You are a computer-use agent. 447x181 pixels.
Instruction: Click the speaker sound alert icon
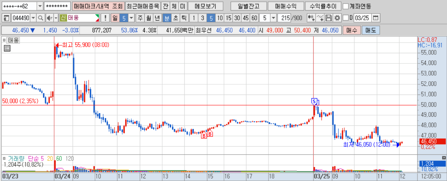(x=50, y=18)
